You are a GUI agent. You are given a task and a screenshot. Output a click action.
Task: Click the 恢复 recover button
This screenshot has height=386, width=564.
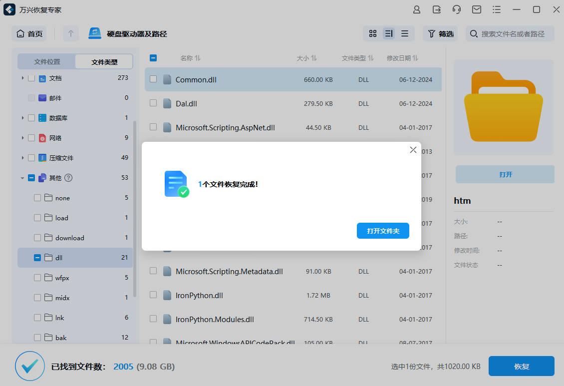pyautogui.click(x=521, y=366)
